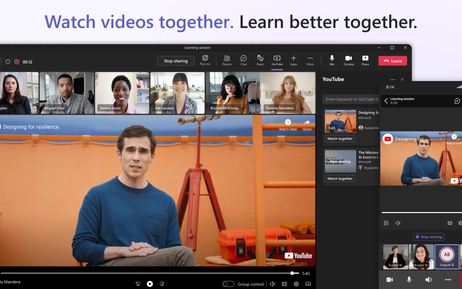Click Watch together under Designing for resilience video
462x289 pixels.
point(340,139)
